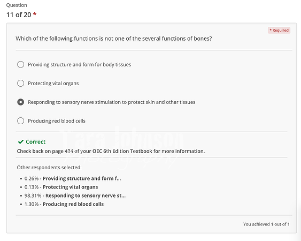Screen dimensions: 301x241
Task: Click the '0.13% - Protecting vital organs' result
Action: pyautogui.click(x=61, y=187)
